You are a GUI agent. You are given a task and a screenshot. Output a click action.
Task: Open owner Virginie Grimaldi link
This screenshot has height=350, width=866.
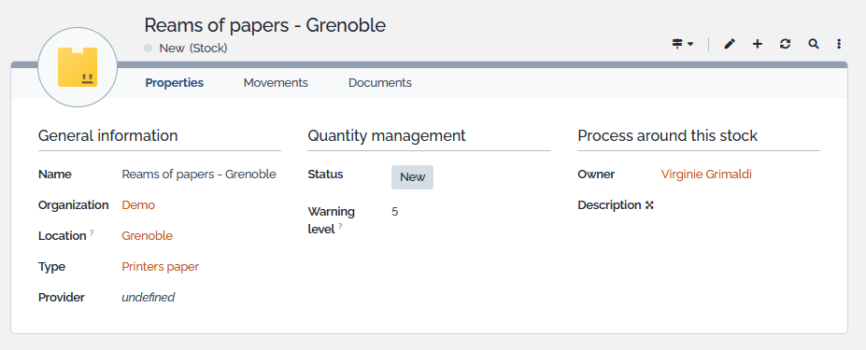point(706,175)
